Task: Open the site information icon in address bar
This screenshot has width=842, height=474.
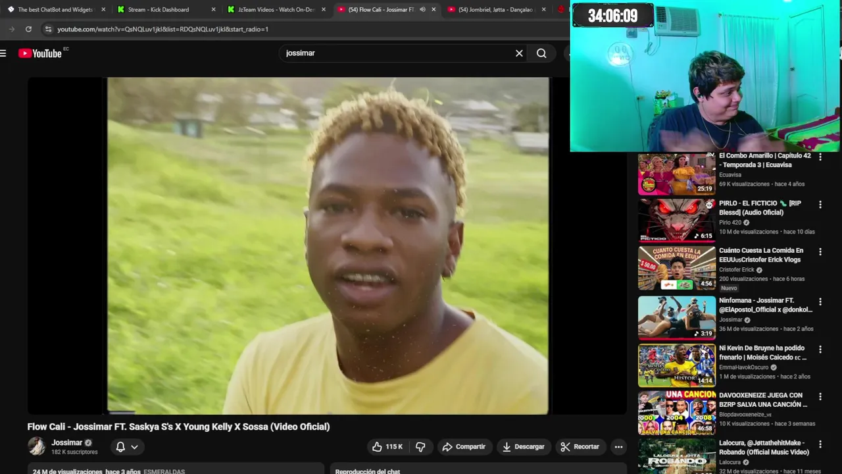Action: click(48, 29)
